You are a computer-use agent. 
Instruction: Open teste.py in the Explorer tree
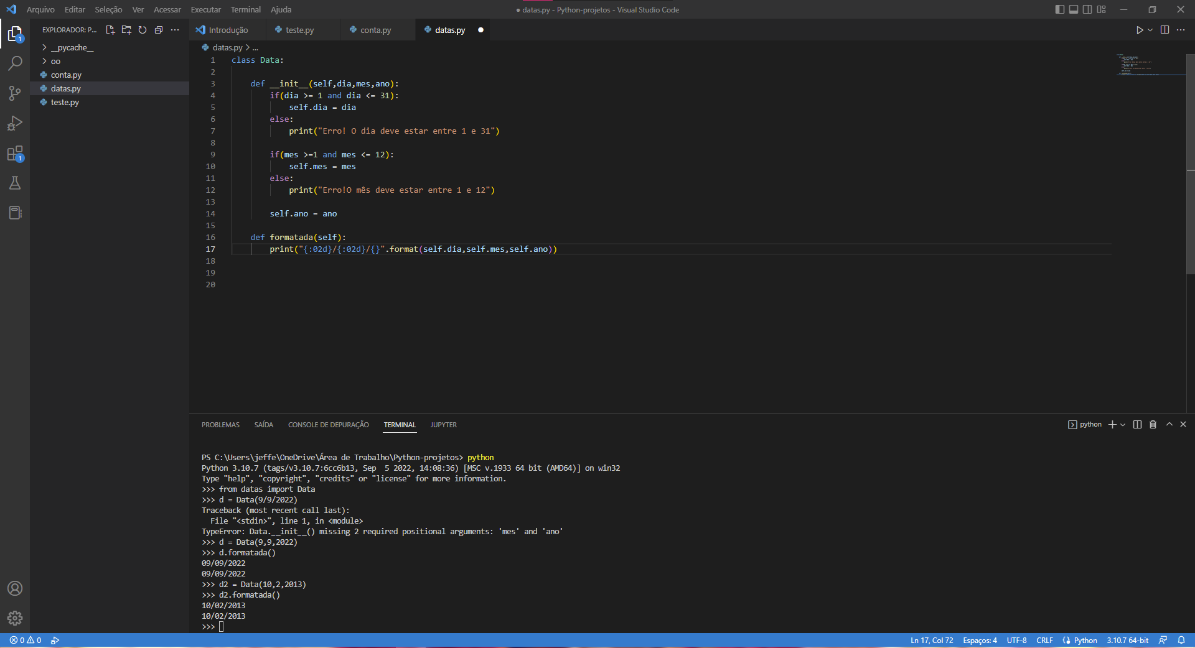(x=109, y=102)
